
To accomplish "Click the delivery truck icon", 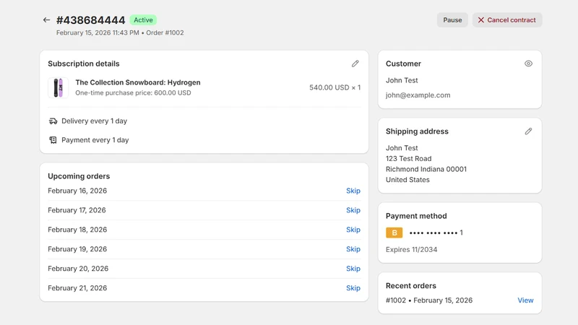I will 53,121.
